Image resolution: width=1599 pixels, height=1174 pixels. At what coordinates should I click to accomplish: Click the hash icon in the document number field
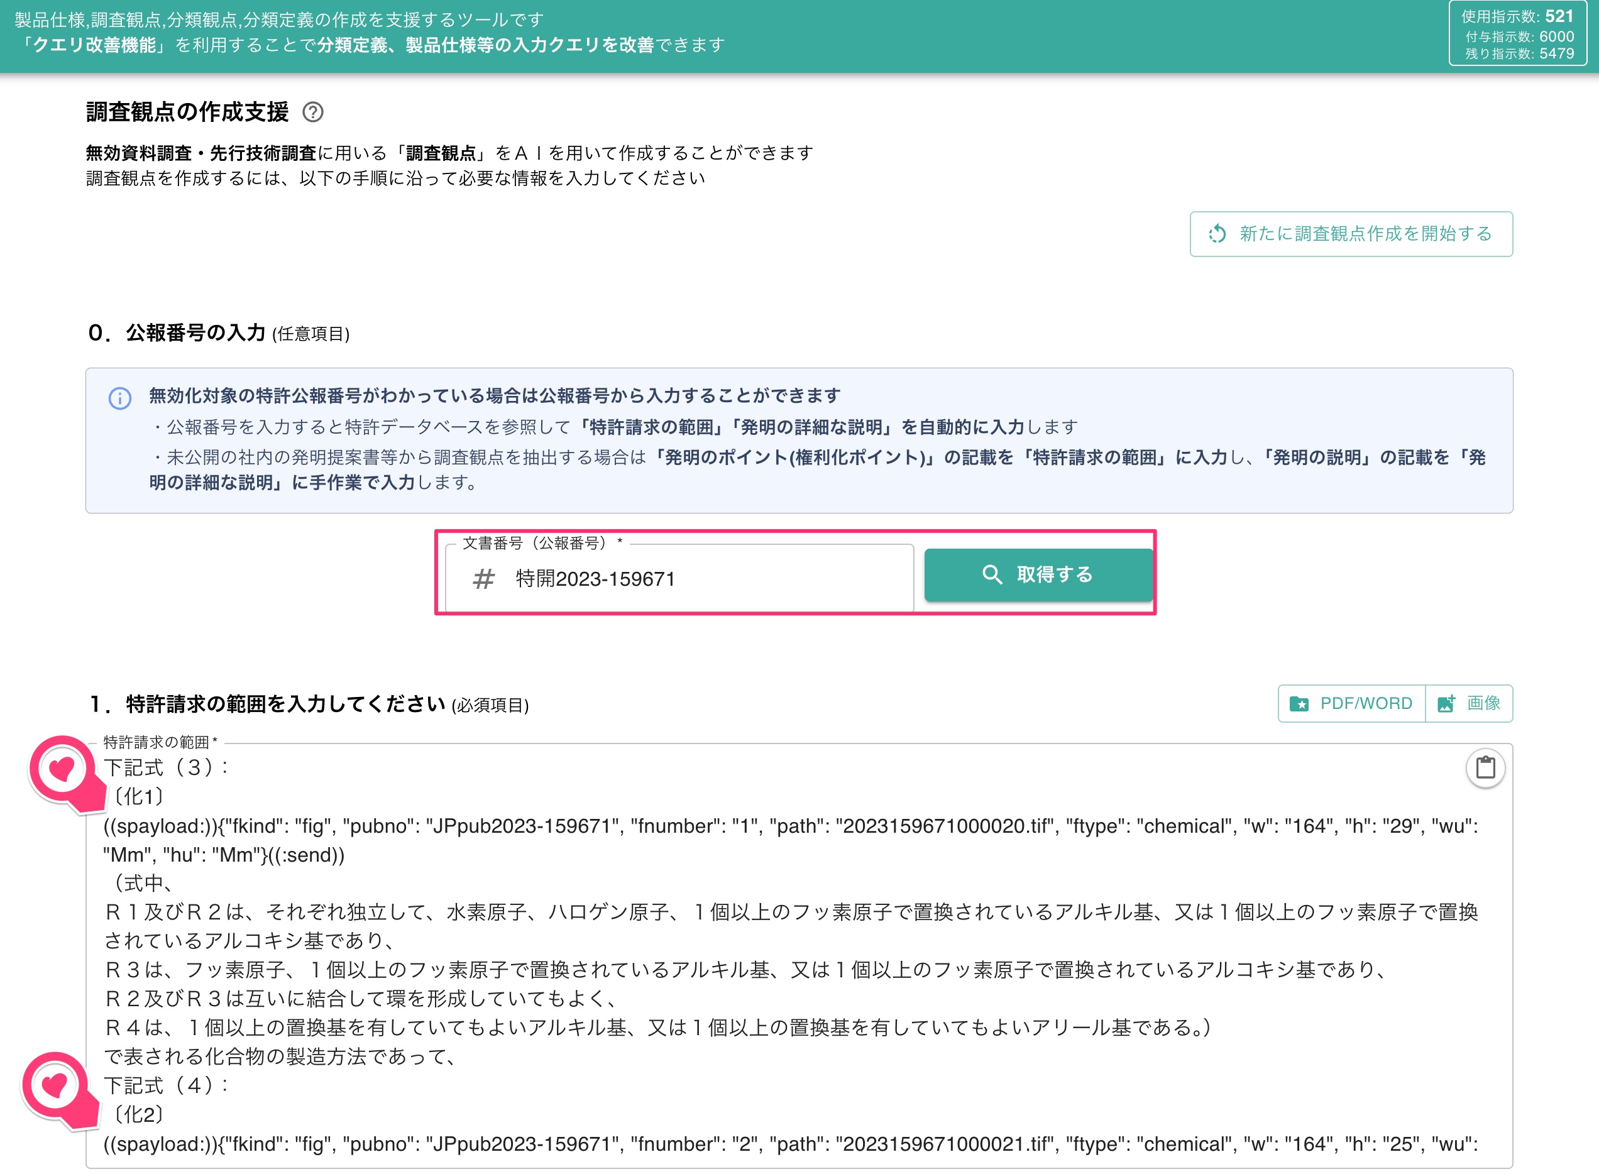(483, 579)
